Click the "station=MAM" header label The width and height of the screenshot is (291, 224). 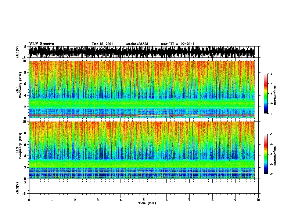(137, 44)
